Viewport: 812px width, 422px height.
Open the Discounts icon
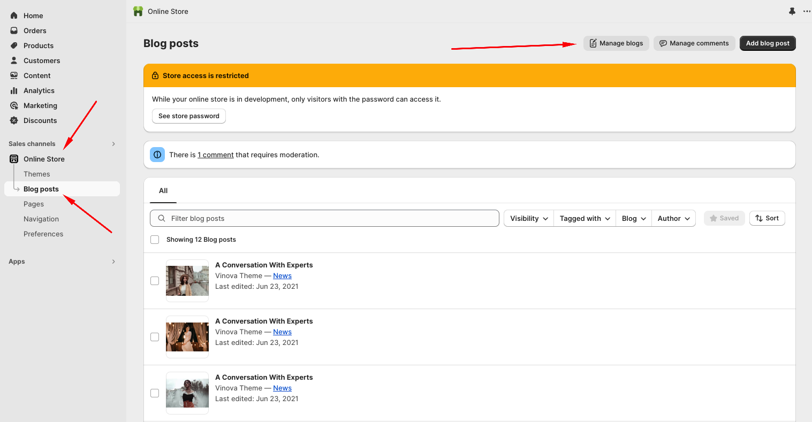pos(14,120)
